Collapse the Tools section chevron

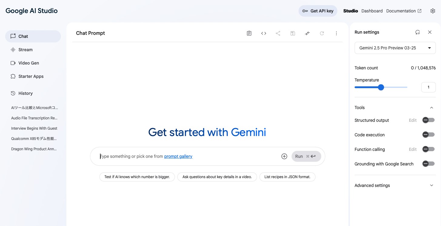[432, 108]
